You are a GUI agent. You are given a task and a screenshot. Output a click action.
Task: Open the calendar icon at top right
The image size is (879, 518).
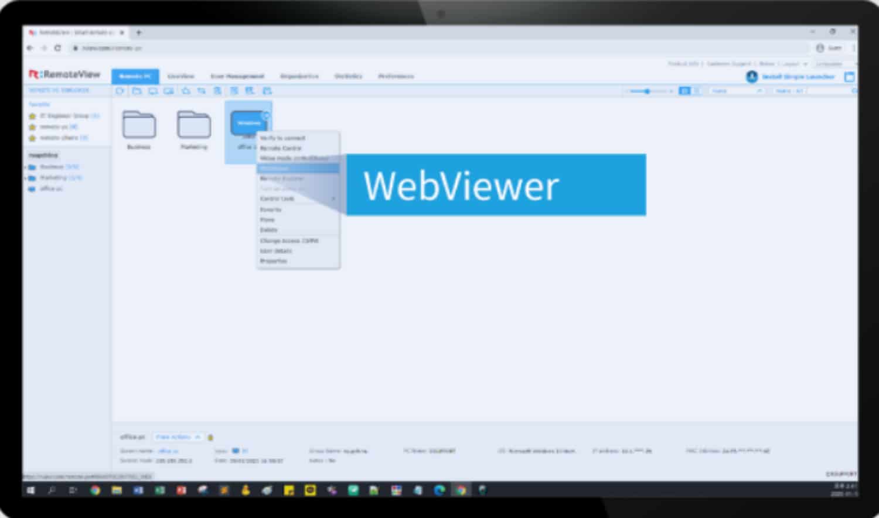(849, 77)
